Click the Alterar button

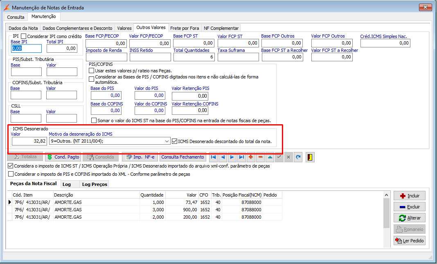point(410,218)
